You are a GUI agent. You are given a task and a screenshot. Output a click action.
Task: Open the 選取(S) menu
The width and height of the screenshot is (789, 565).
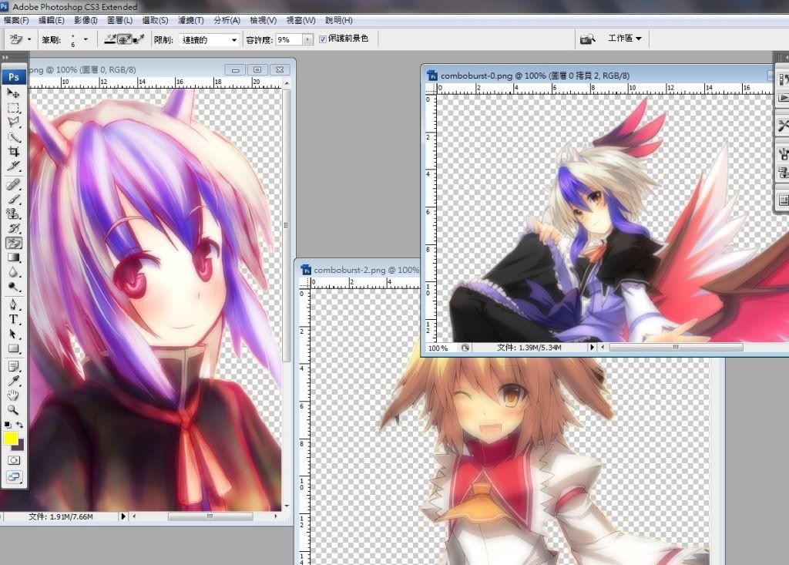pyautogui.click(x=155, y=20)
